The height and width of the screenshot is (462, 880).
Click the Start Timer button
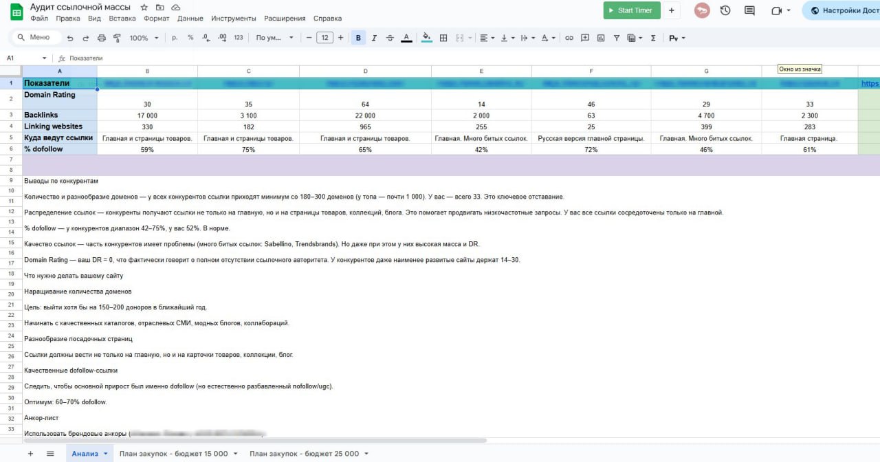click(632, 10)
